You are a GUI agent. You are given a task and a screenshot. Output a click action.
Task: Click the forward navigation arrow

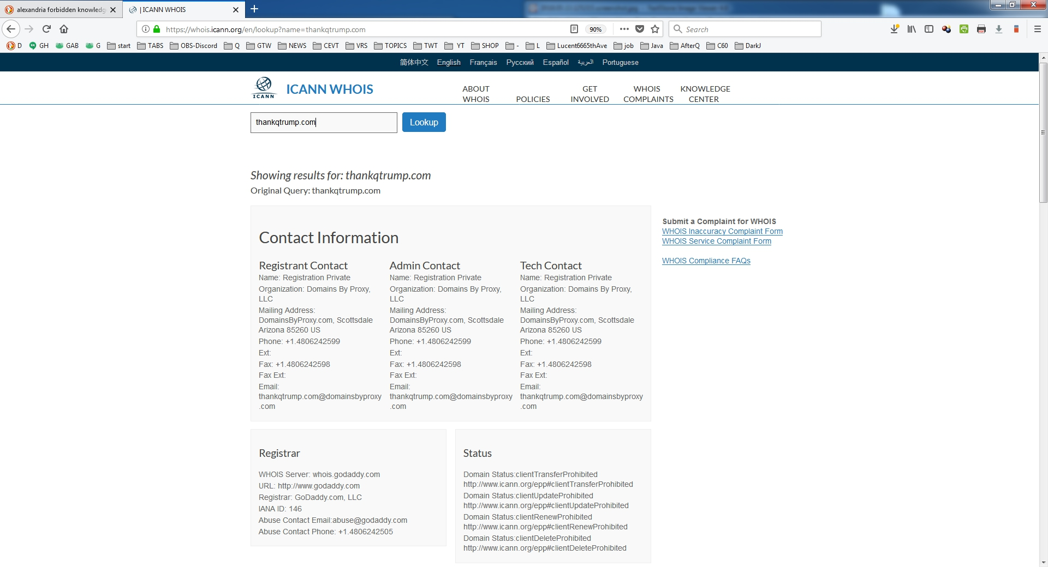coord(29,29)
